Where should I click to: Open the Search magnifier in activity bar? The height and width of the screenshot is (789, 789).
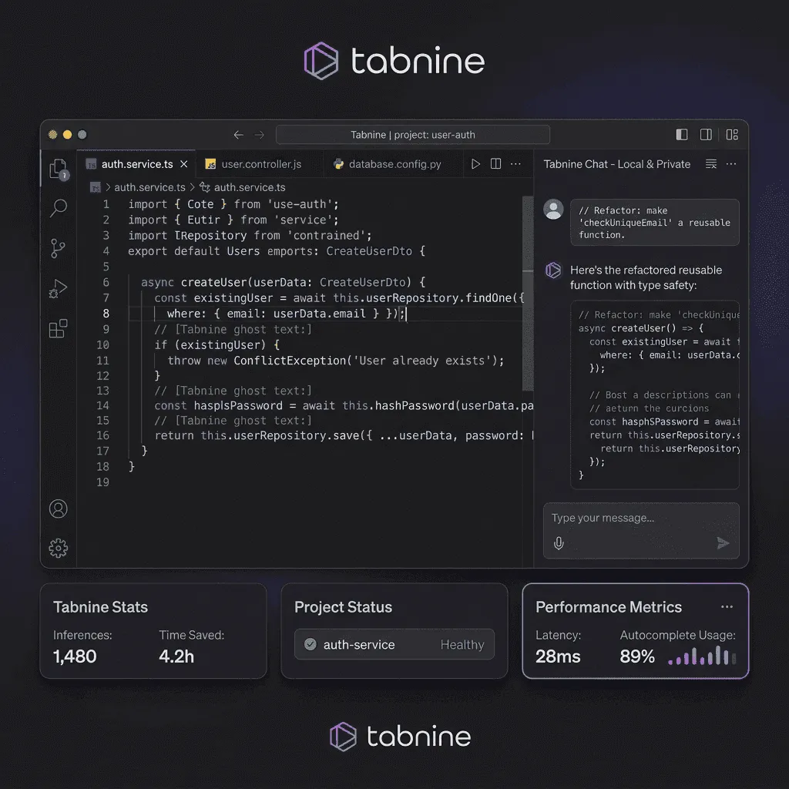tap(59, 207)
